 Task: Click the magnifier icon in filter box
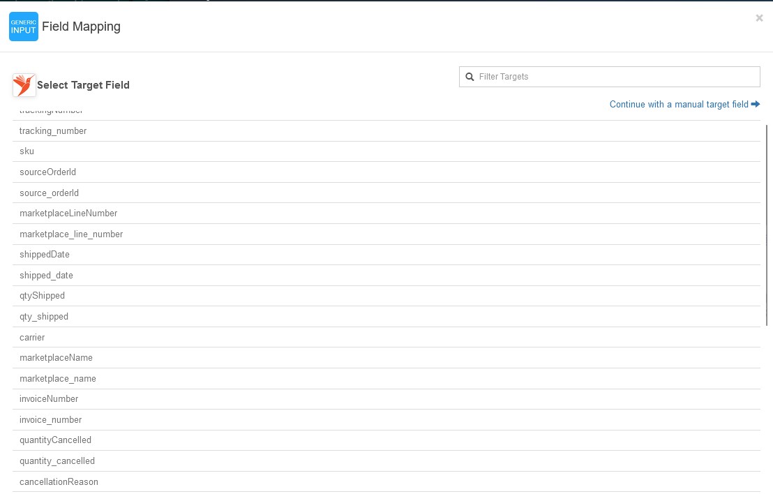[x=470, y=77]
